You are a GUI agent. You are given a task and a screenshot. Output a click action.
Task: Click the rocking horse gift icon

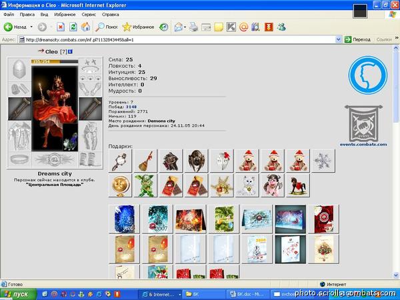point(298,185)
